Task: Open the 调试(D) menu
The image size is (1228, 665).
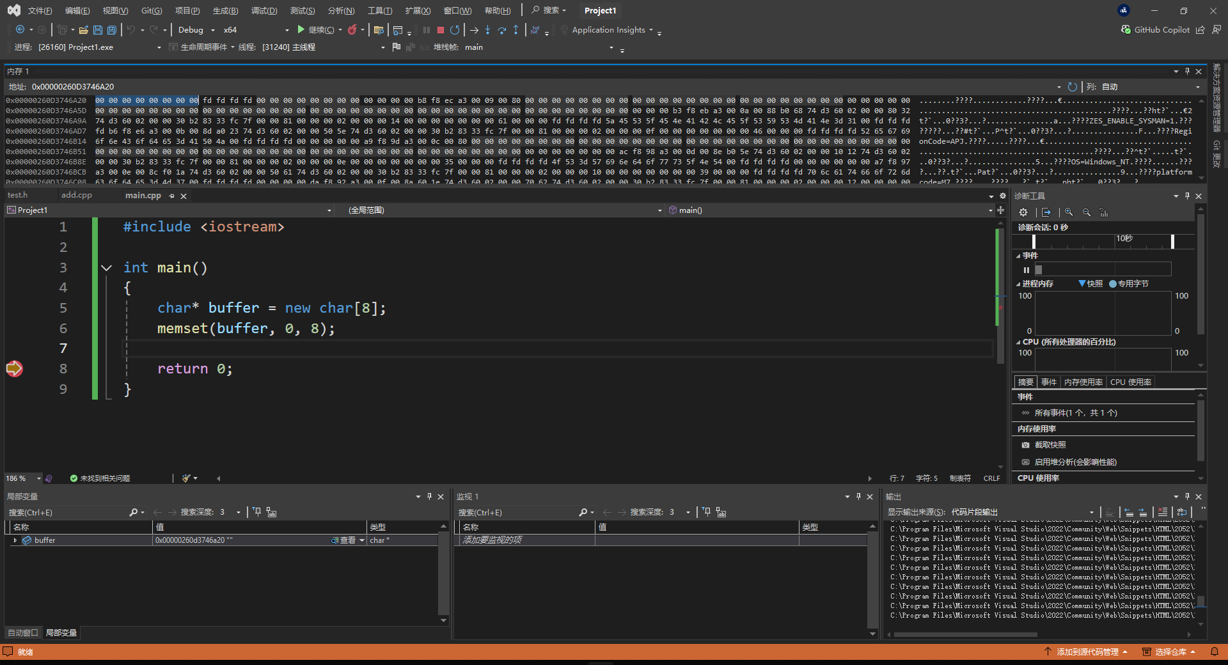Action: (x=264, y=11)
